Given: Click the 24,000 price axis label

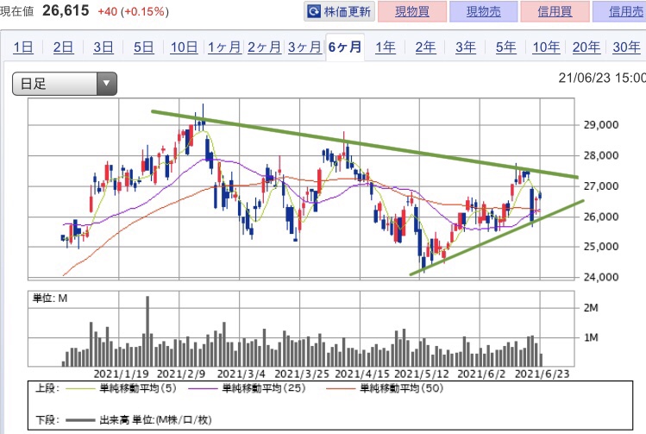Looking at the screenshot, I should 601,277.
